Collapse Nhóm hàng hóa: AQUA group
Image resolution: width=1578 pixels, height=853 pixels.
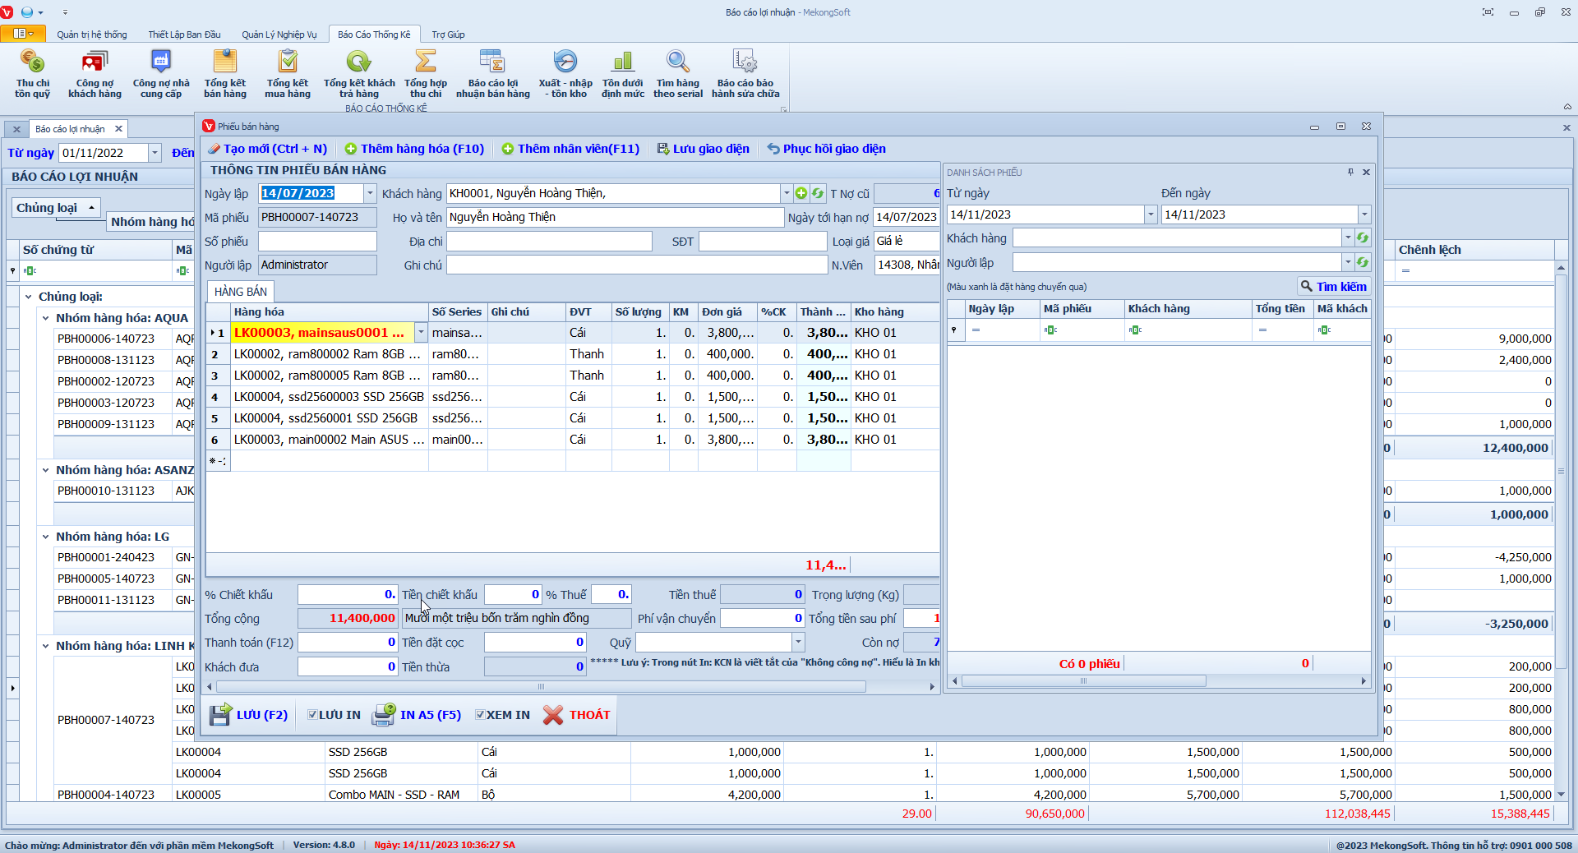point(46,318)
